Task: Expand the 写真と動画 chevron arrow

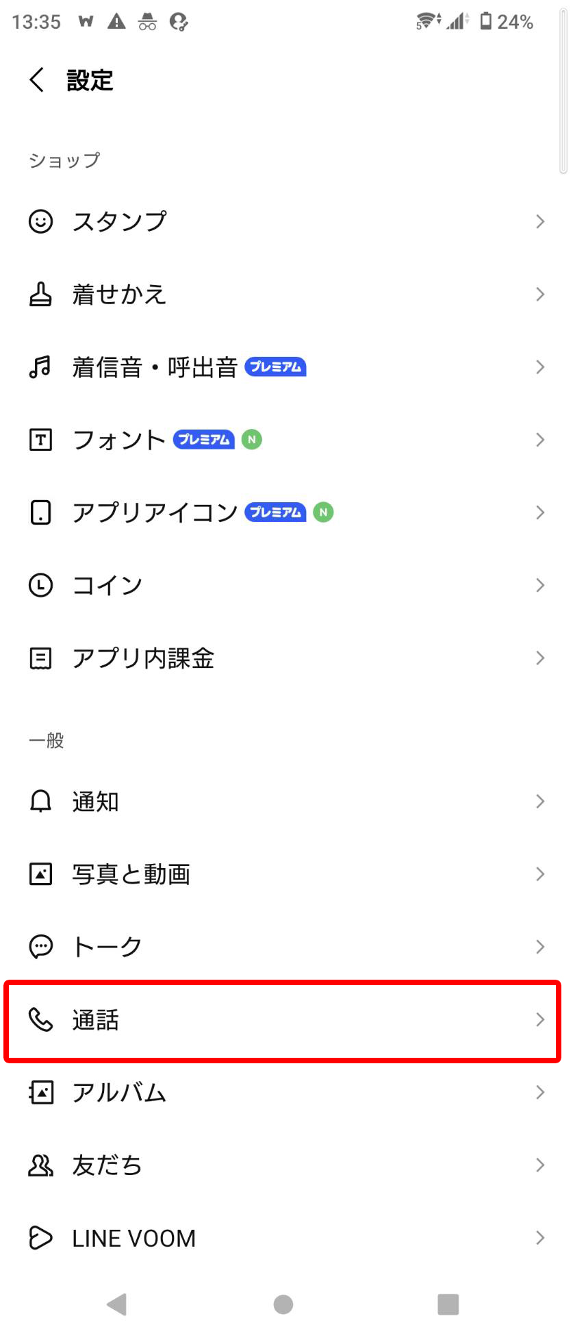Action: 540,874
